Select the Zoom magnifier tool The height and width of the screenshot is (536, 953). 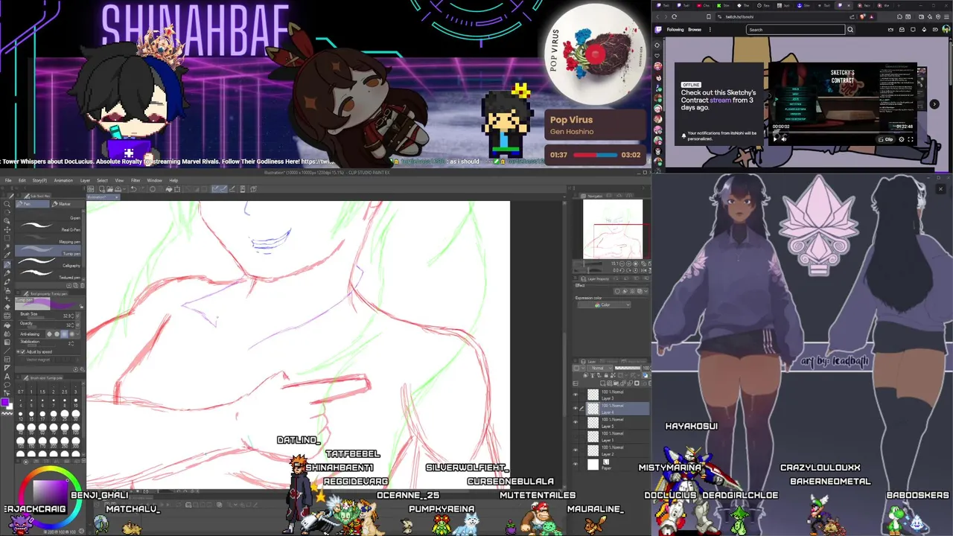tap(7, 204)
